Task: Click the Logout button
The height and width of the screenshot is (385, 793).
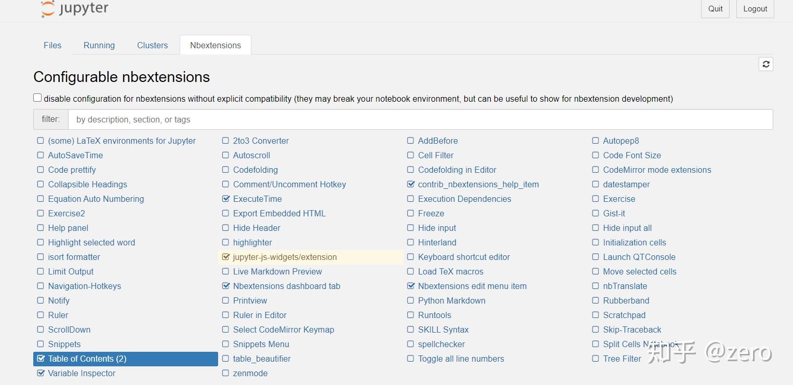Action: pyautogui.click(x=755, y=9)
